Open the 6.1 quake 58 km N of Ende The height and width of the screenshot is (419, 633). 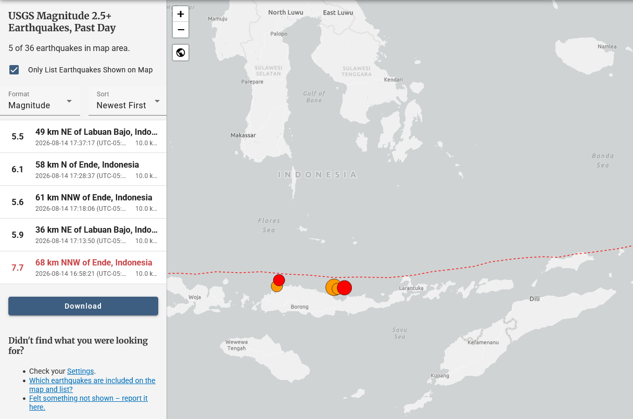click(x=83, y=170)
